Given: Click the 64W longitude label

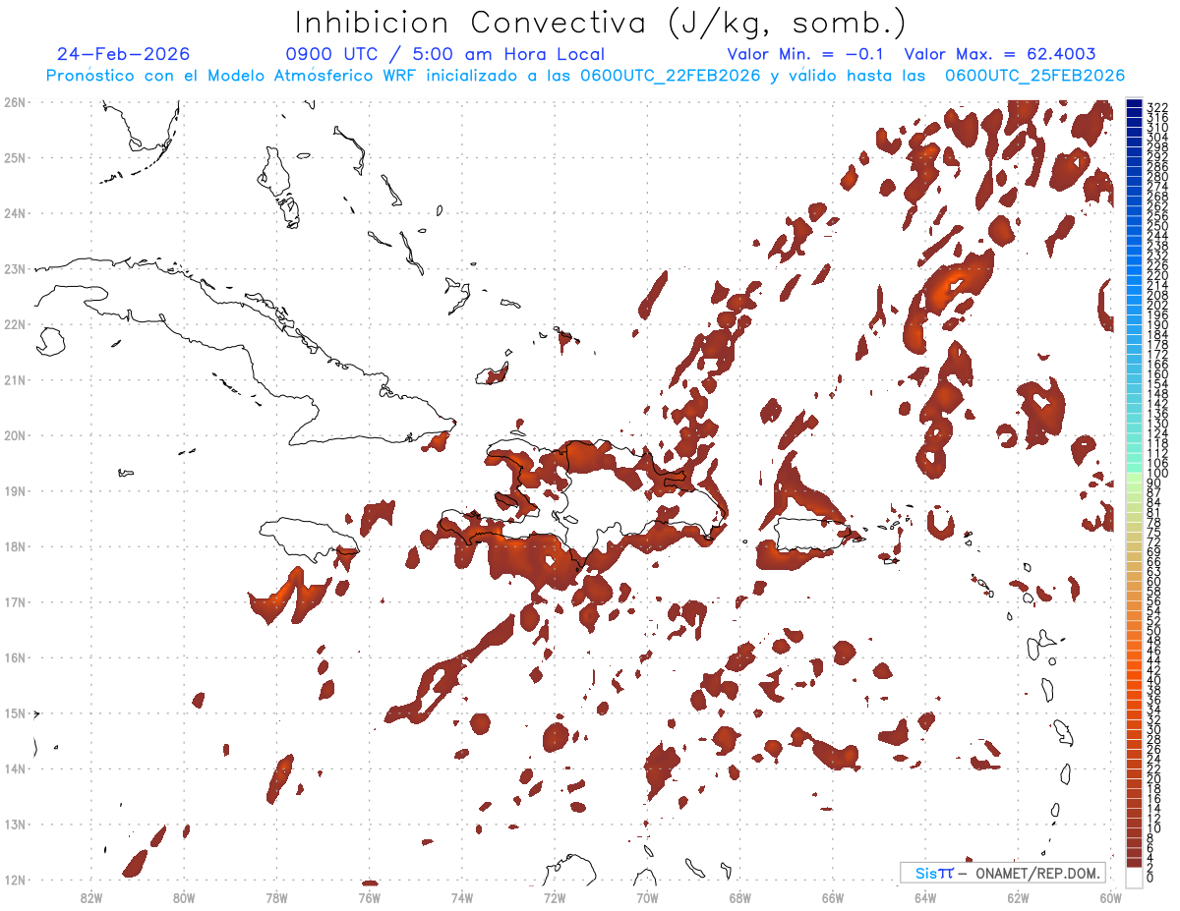Looking at the screenshot, I should (x=925, y=897).
